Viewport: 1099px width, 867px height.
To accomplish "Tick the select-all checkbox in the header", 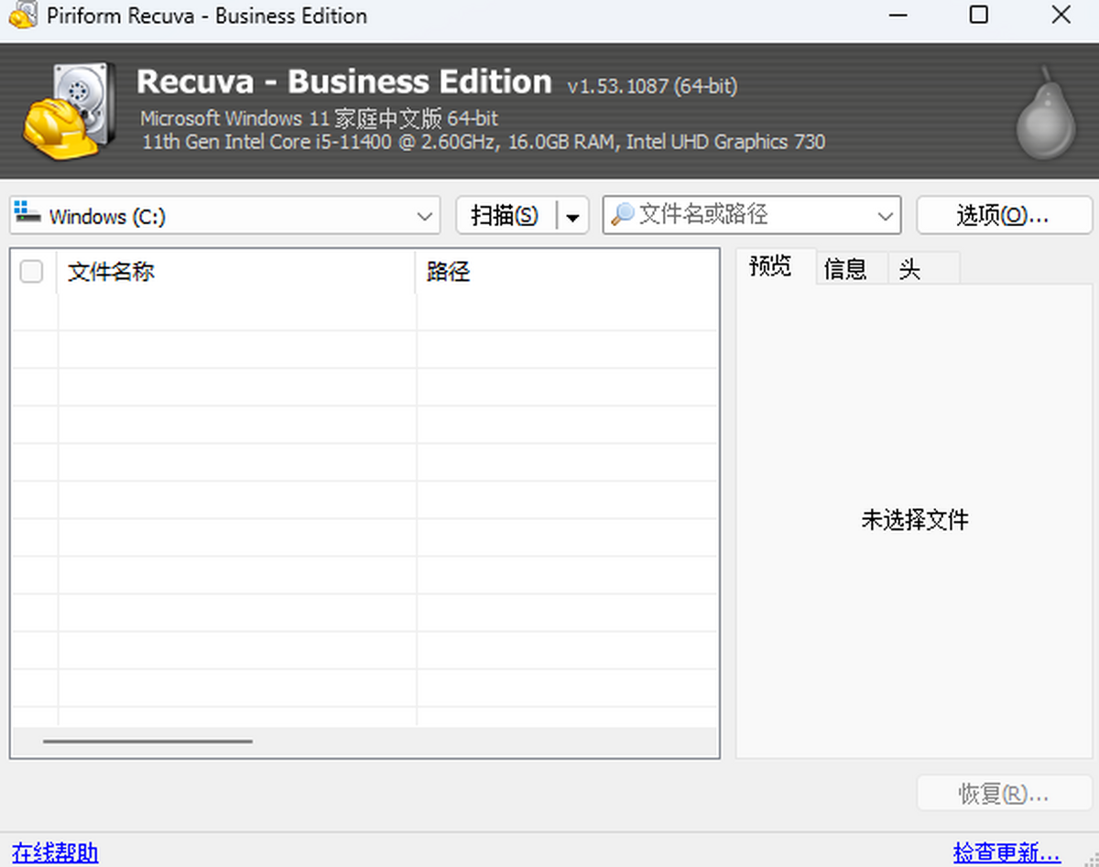I will (31, 272).
